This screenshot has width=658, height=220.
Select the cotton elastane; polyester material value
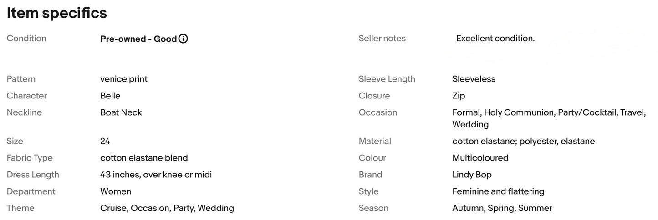pyautogui.click(x=524, y=141)
